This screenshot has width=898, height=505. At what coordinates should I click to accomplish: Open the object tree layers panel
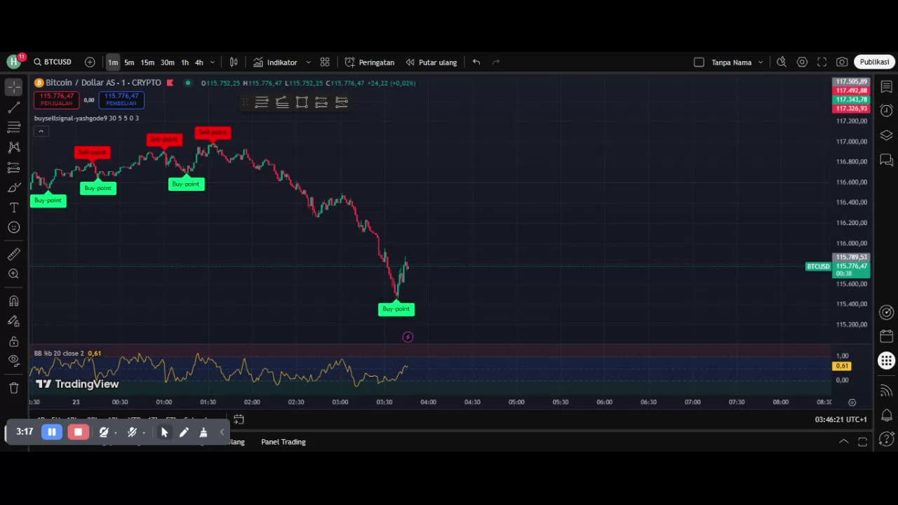pyautogui.click(x=886, y=135)
